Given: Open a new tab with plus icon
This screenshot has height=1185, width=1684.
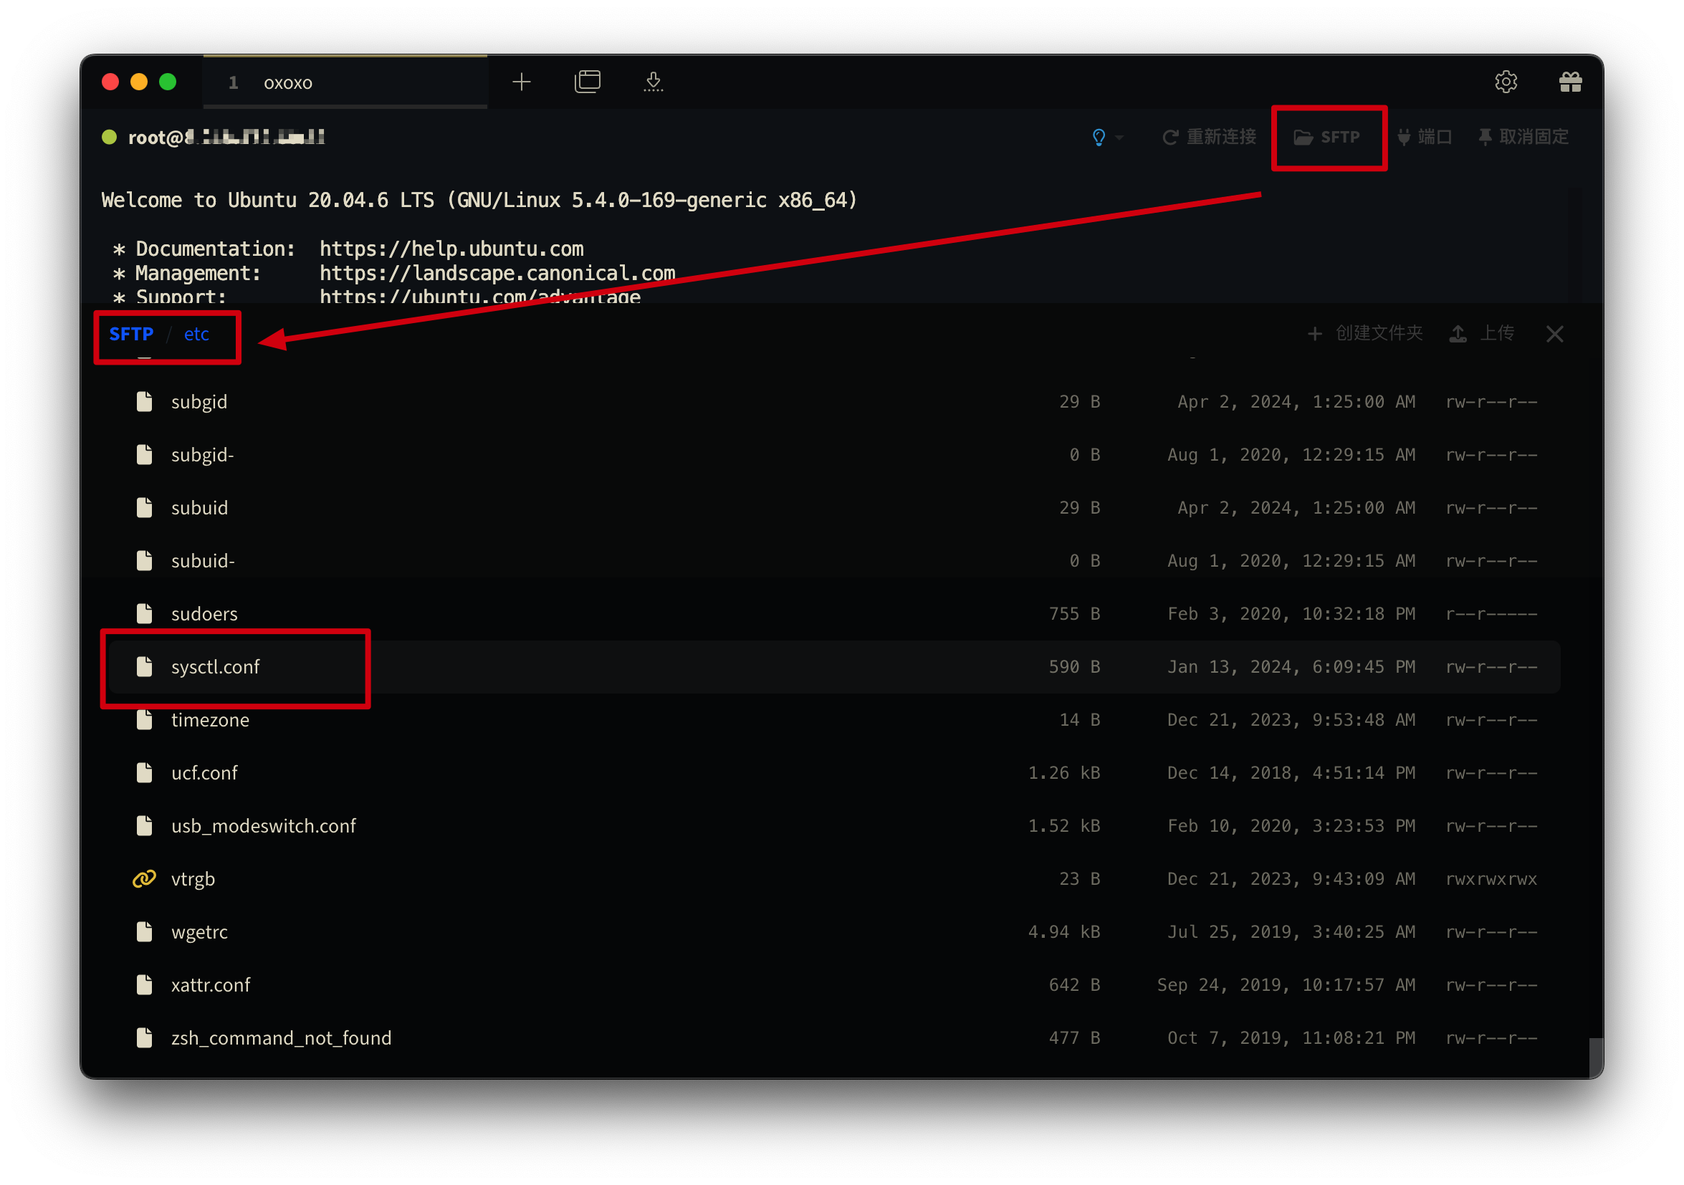Looking at the screenshot, I should [x=522, y=82].
